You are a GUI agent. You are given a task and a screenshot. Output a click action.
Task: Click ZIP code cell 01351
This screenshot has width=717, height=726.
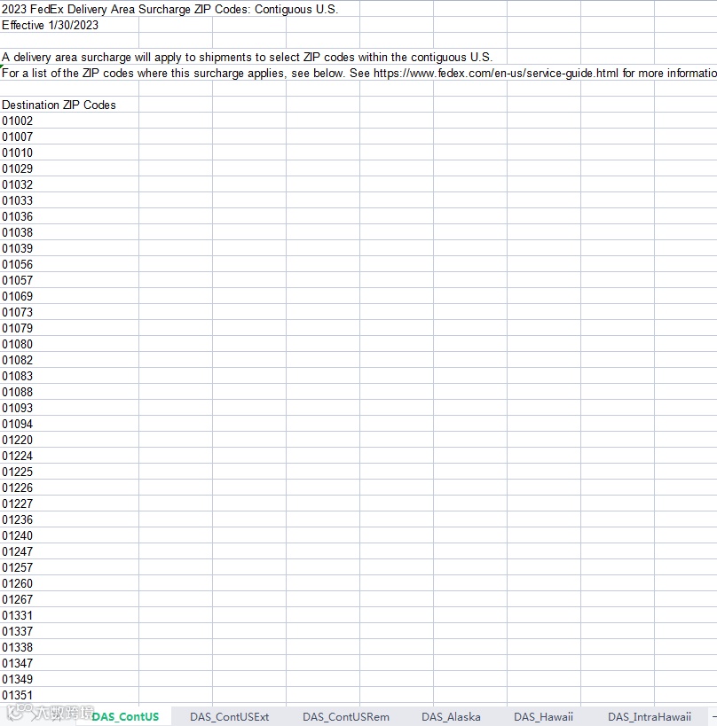(x=69, y=696)
